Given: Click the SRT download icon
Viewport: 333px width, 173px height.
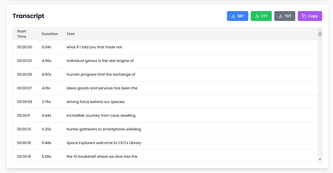Looking at the screenshot, I should click(x=233, y=16).
